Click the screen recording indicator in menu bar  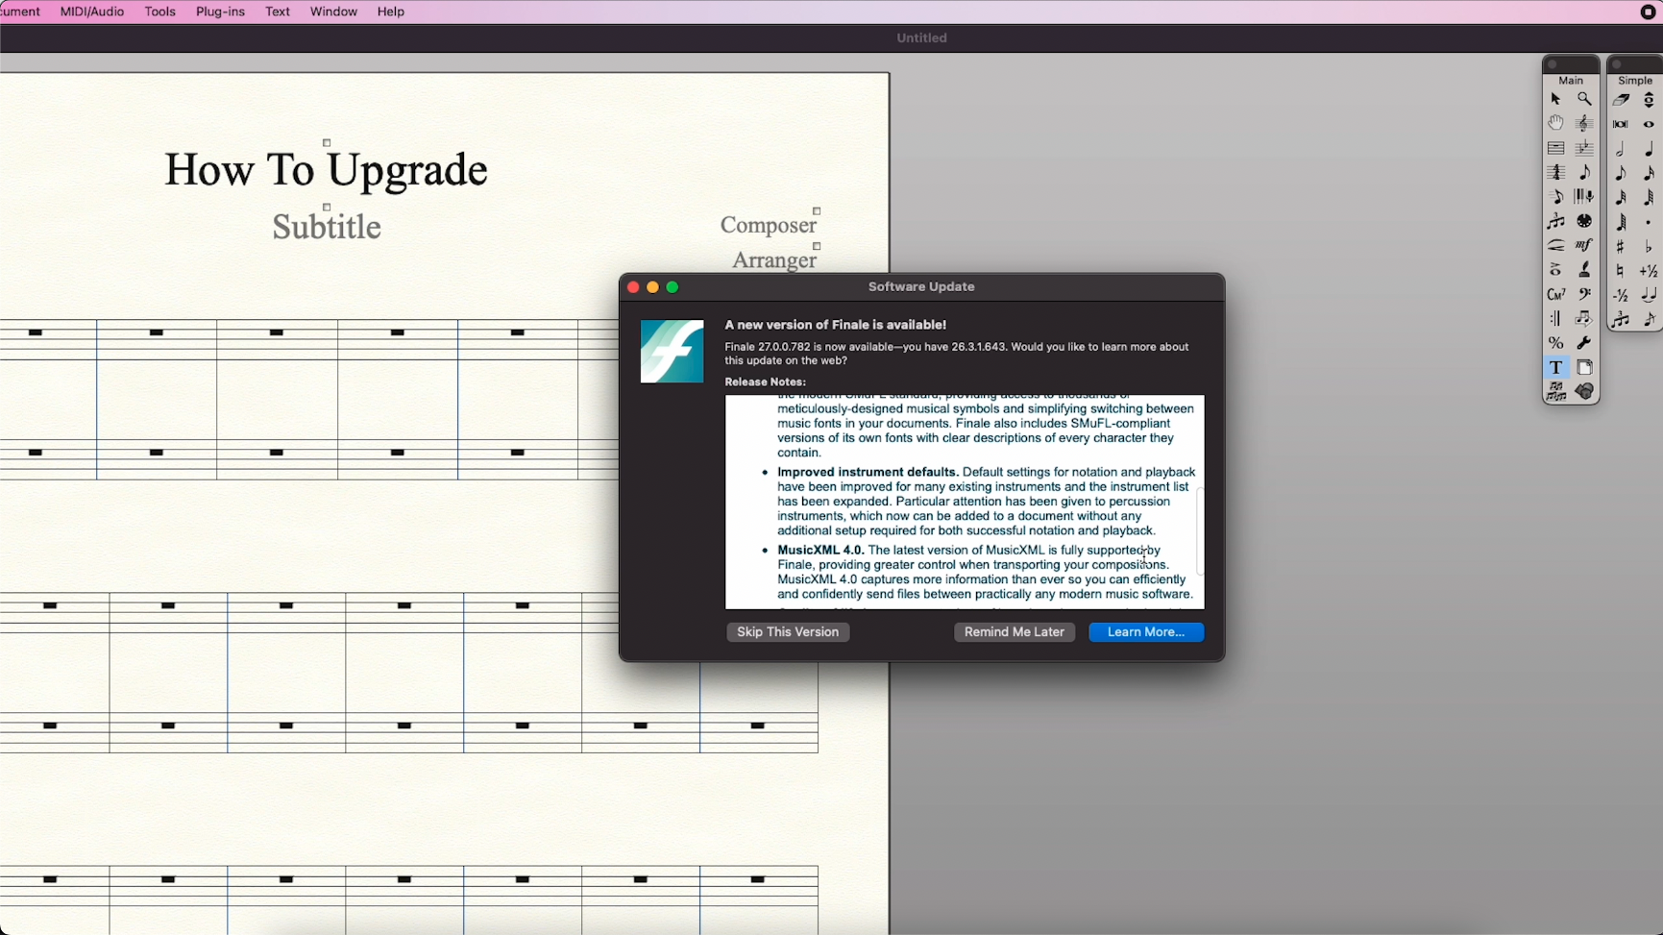1649,12
